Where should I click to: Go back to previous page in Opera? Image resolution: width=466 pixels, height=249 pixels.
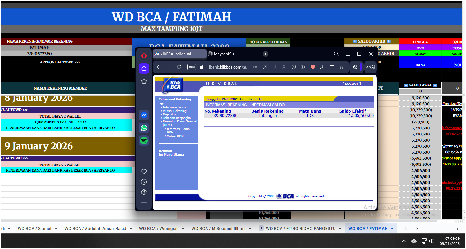(158, 67)
